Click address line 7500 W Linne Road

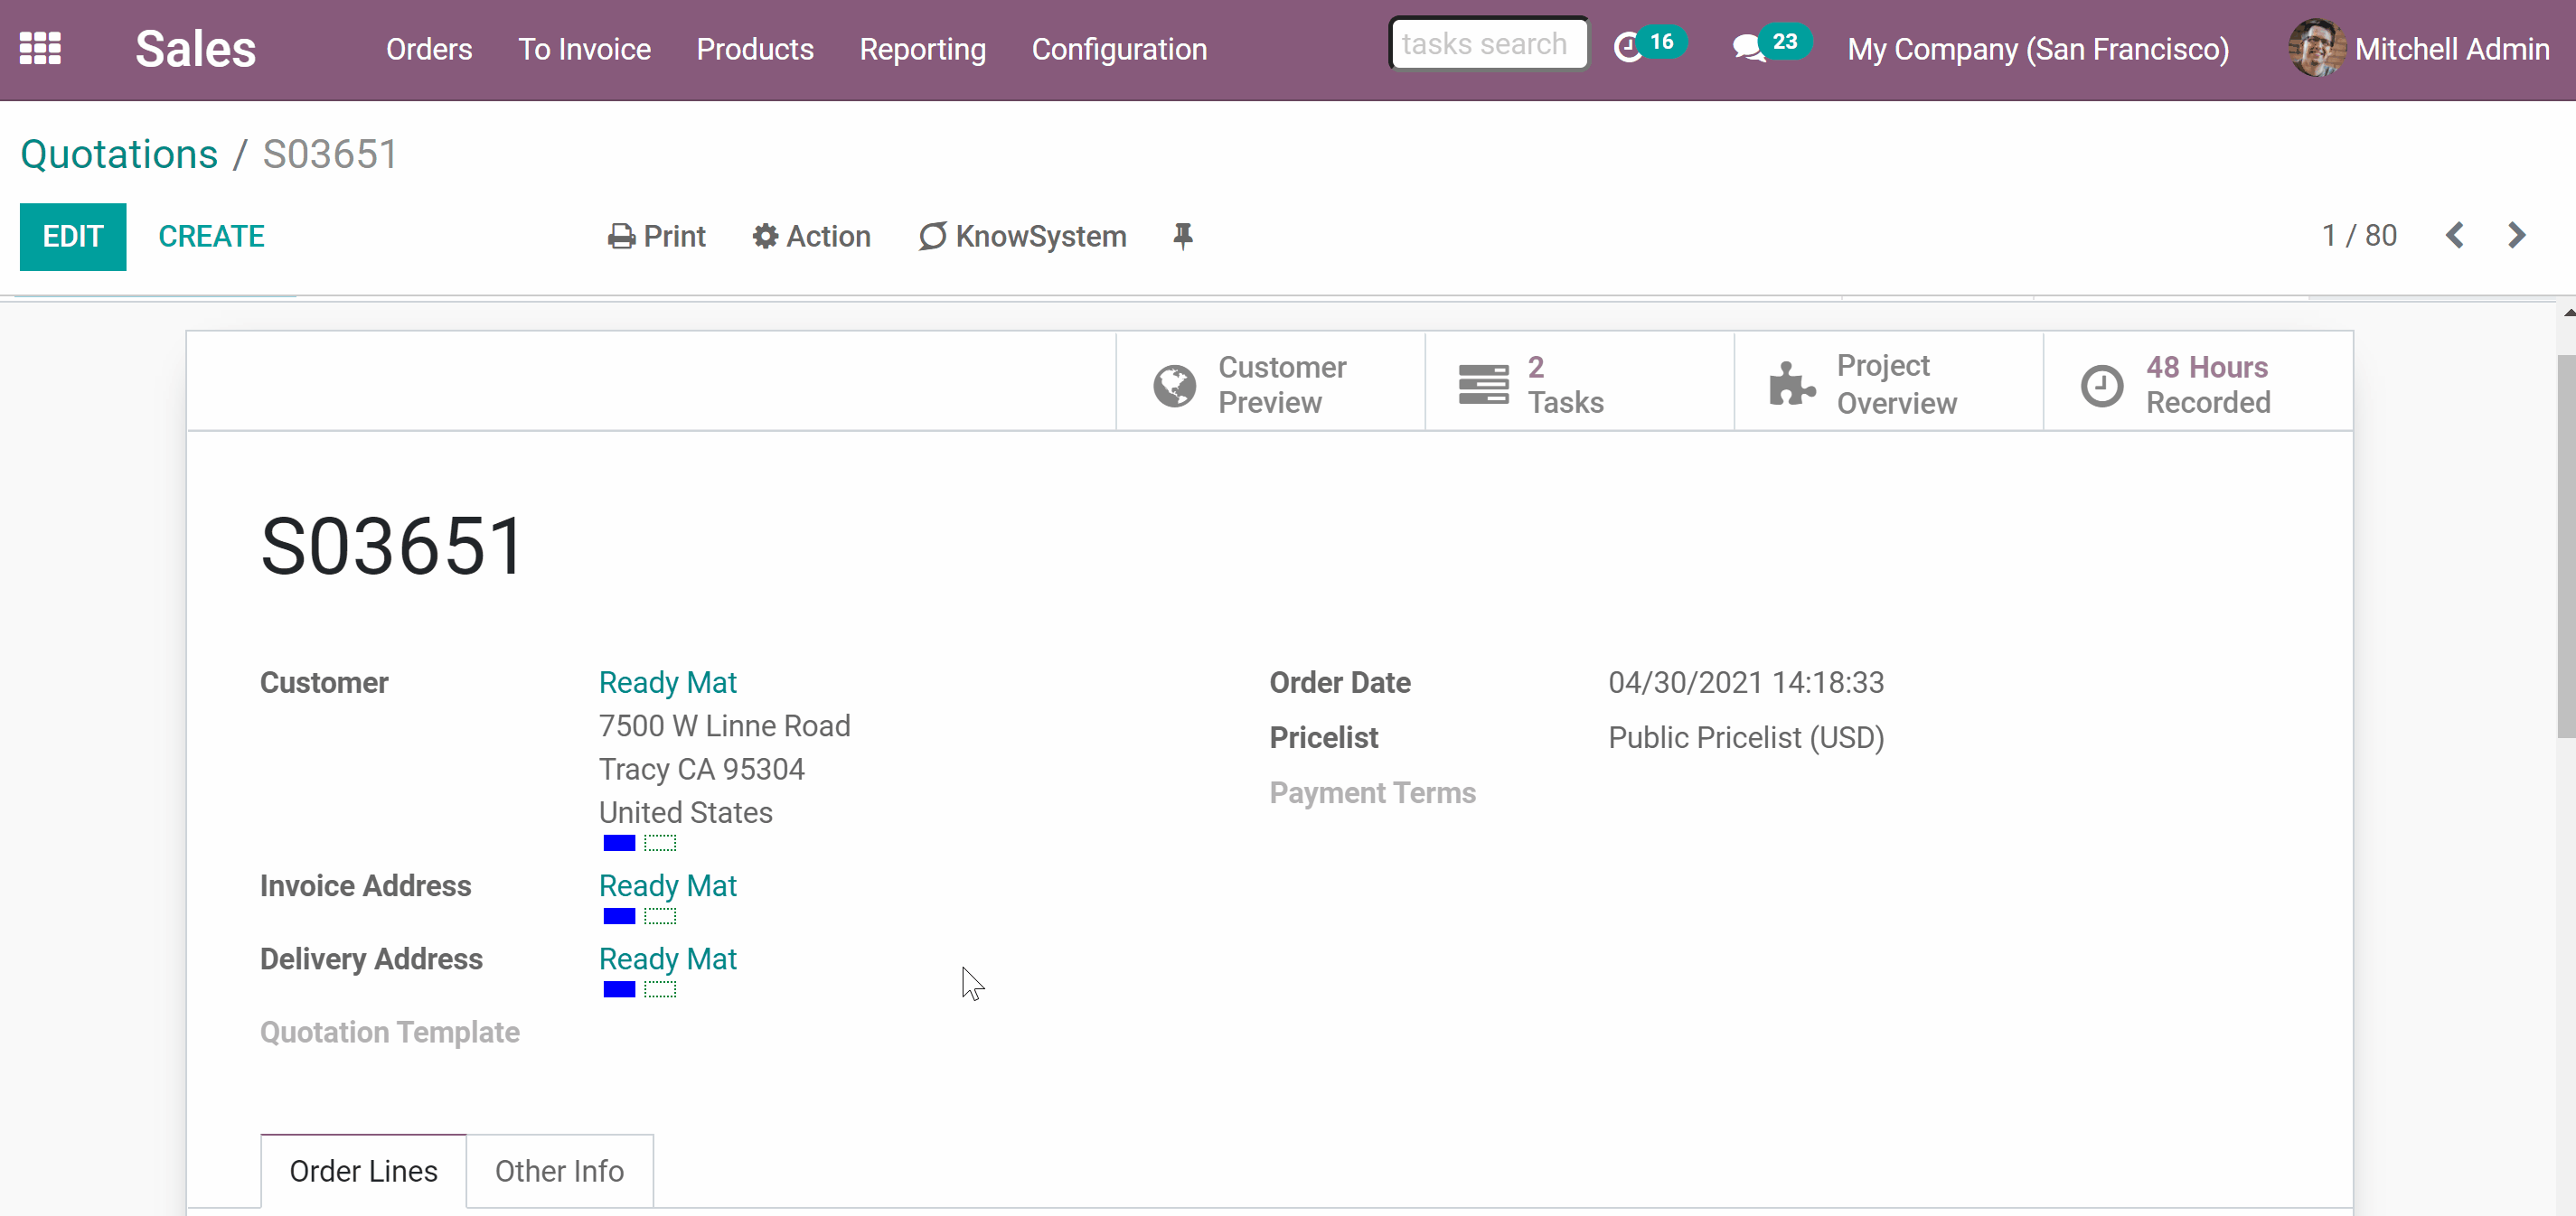click(x=724, y=725)
